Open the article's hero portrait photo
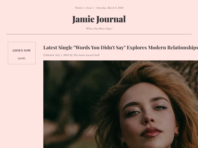The width and height of the screenshot is (198, 148). (x=121, y=104)
